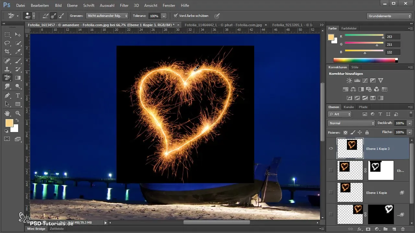Delete layer with trash icon

click(403, 229)
